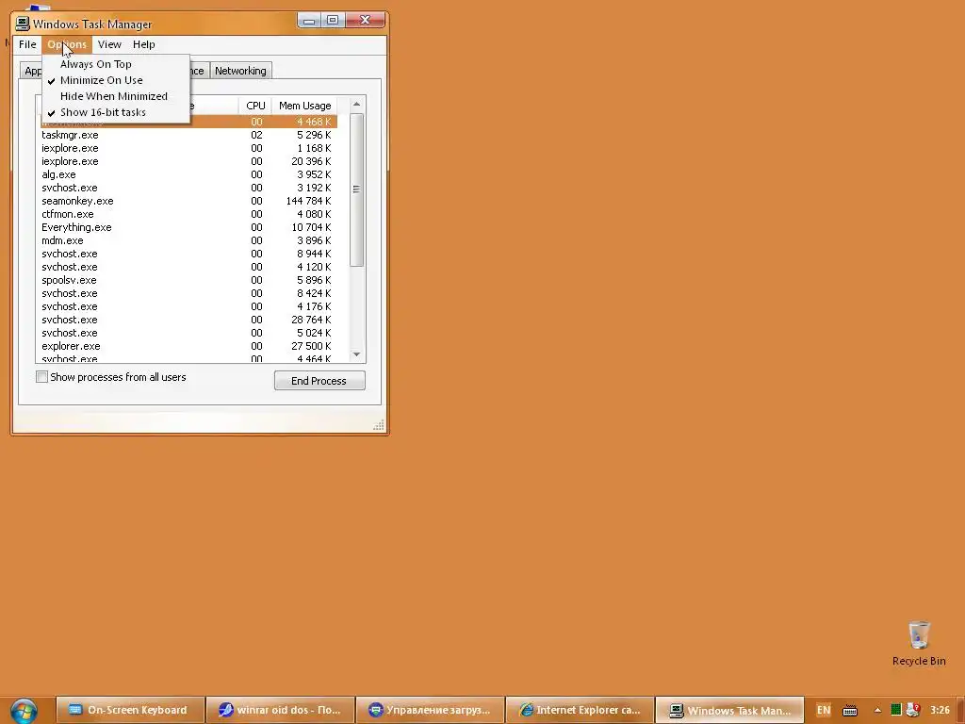Select svchost.exe row using 8 944 K
Image resolution: width=965 pixels, height=724 pixels.
[188, 254]
